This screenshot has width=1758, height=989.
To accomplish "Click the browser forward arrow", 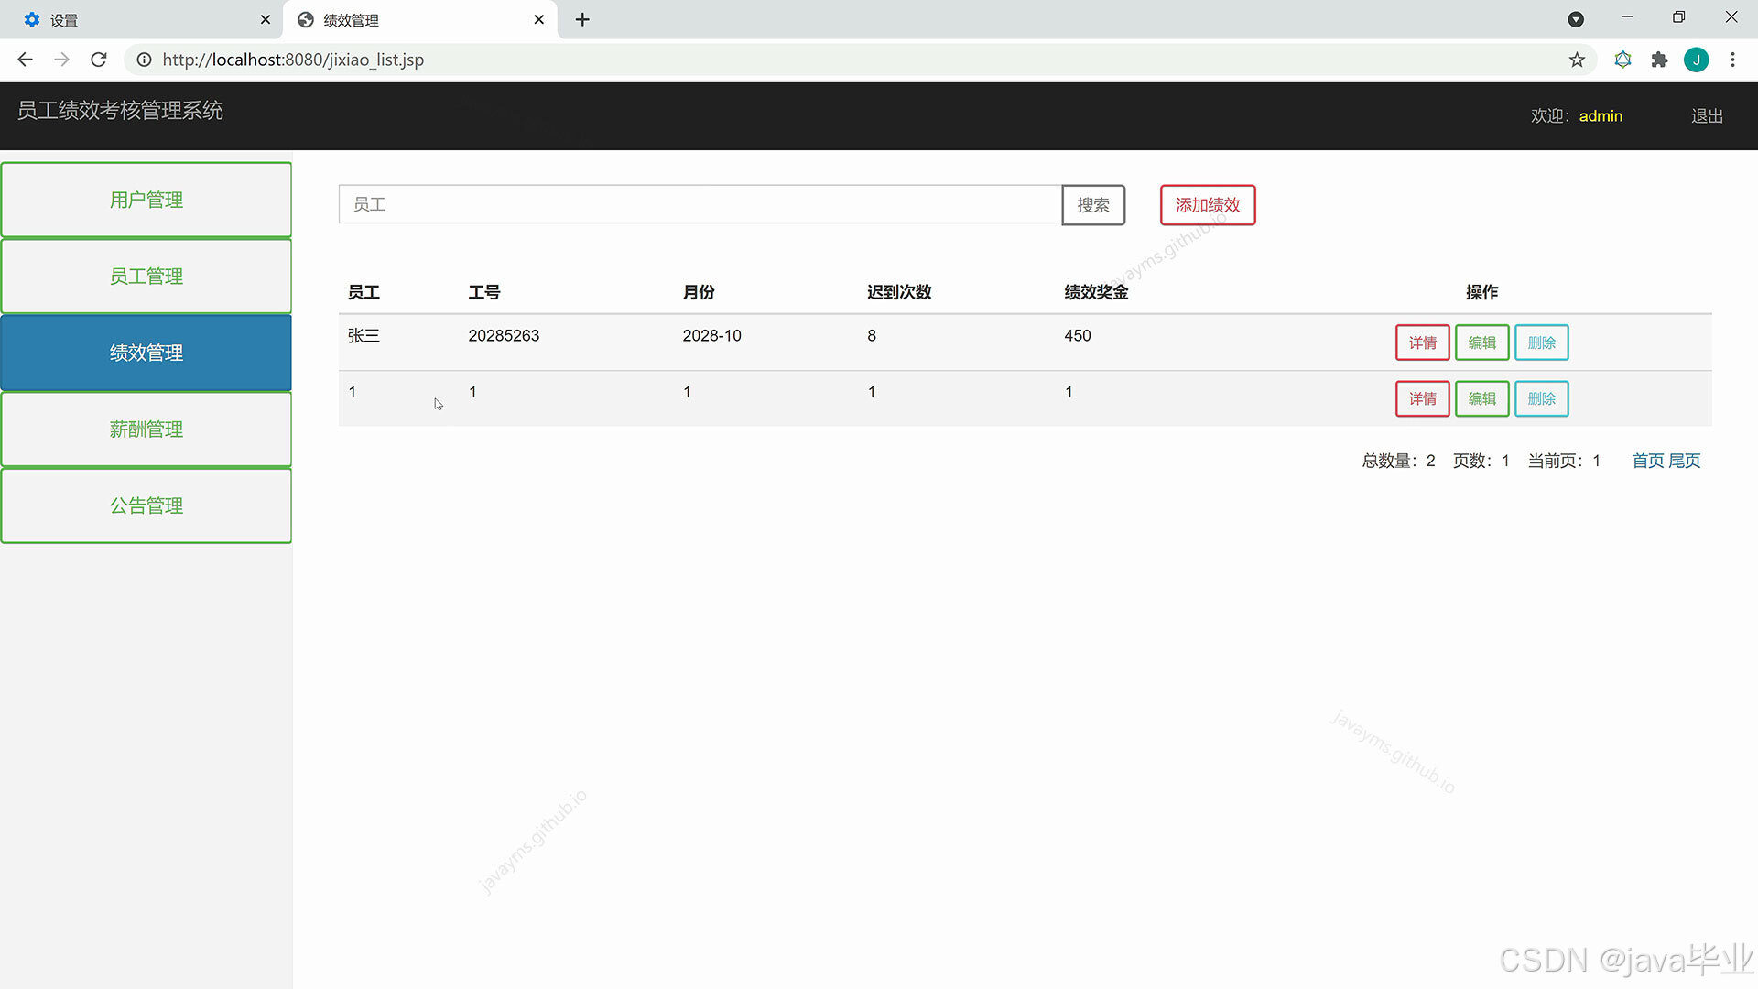I will (61, 60).
